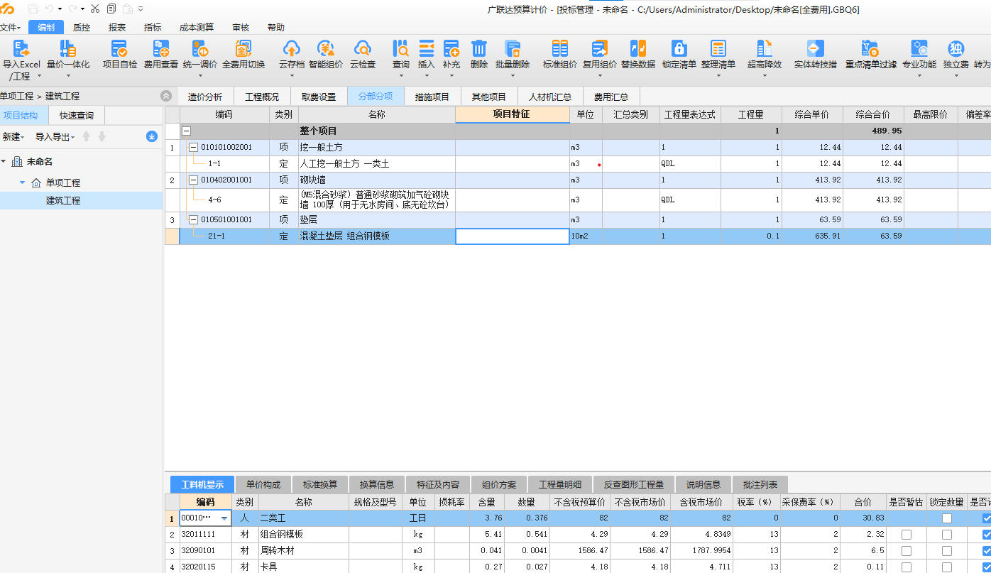Open the 新建 dropdown
Viewport: 991px width, 573px height.
point(13,137)
